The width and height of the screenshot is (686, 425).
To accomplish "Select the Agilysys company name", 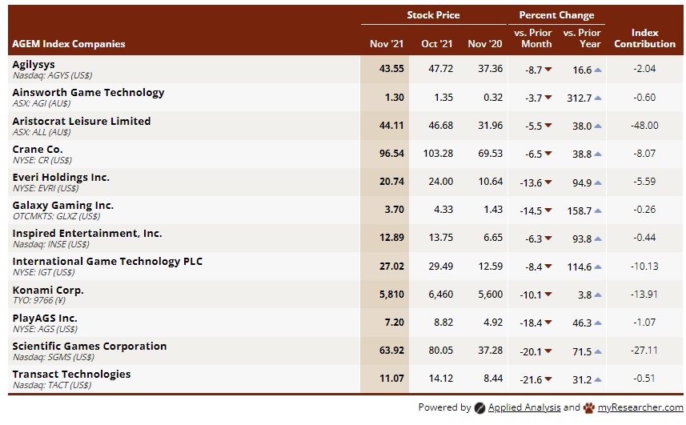I will click(x=34, y=65).
